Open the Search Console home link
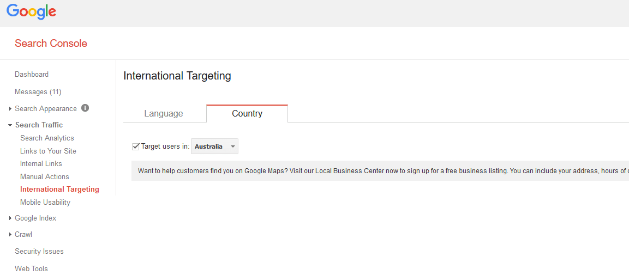 (51, 43)
